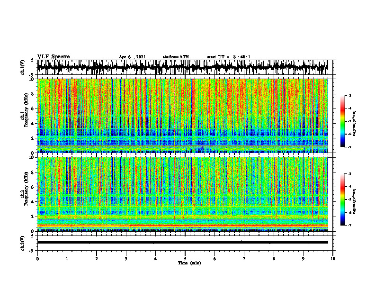375x290 pixels.
Task: Select the "Time (min)" axis title
Action: click(189, 263)
